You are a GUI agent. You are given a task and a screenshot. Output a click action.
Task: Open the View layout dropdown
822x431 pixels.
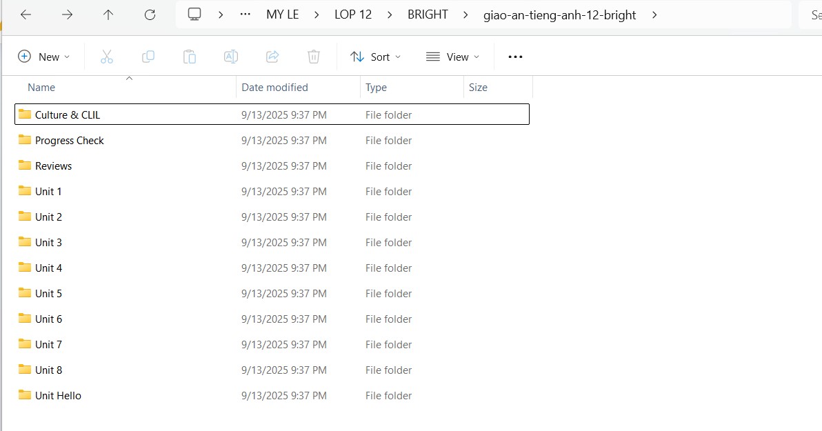tap(452, 57)
